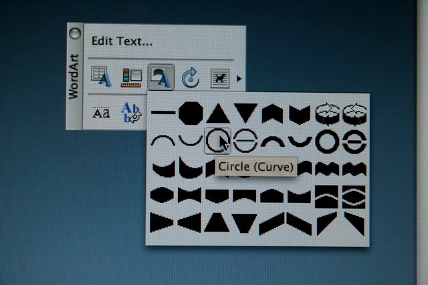The height and width of the screenshot is (285, 428).
Task: Pick the Inflate Top shape
Action: (x=272, y=196)
